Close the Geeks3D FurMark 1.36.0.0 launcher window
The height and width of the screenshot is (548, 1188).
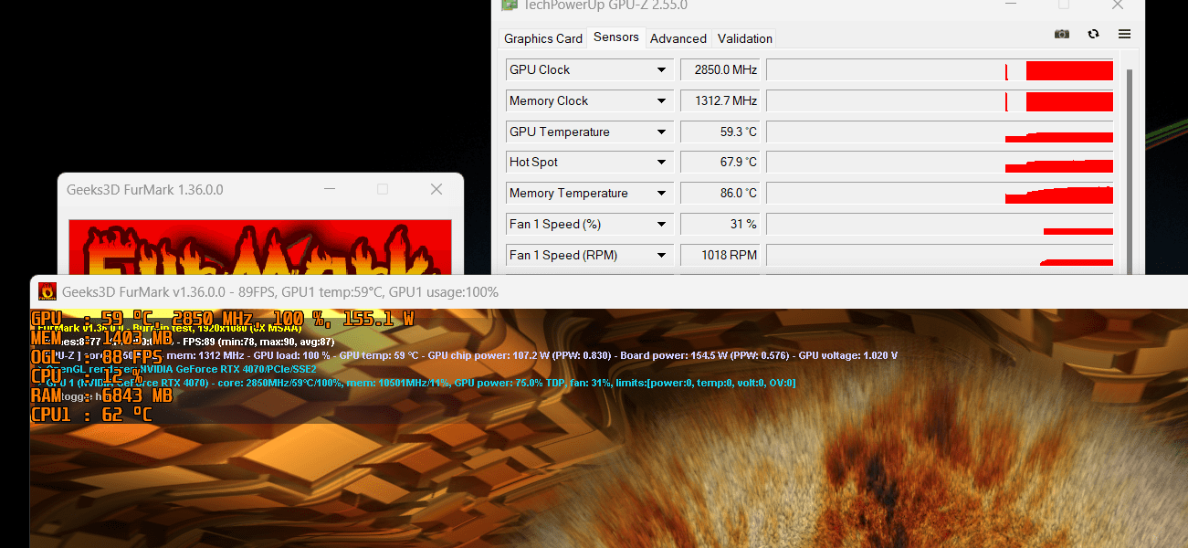click(x=436, y=190)
